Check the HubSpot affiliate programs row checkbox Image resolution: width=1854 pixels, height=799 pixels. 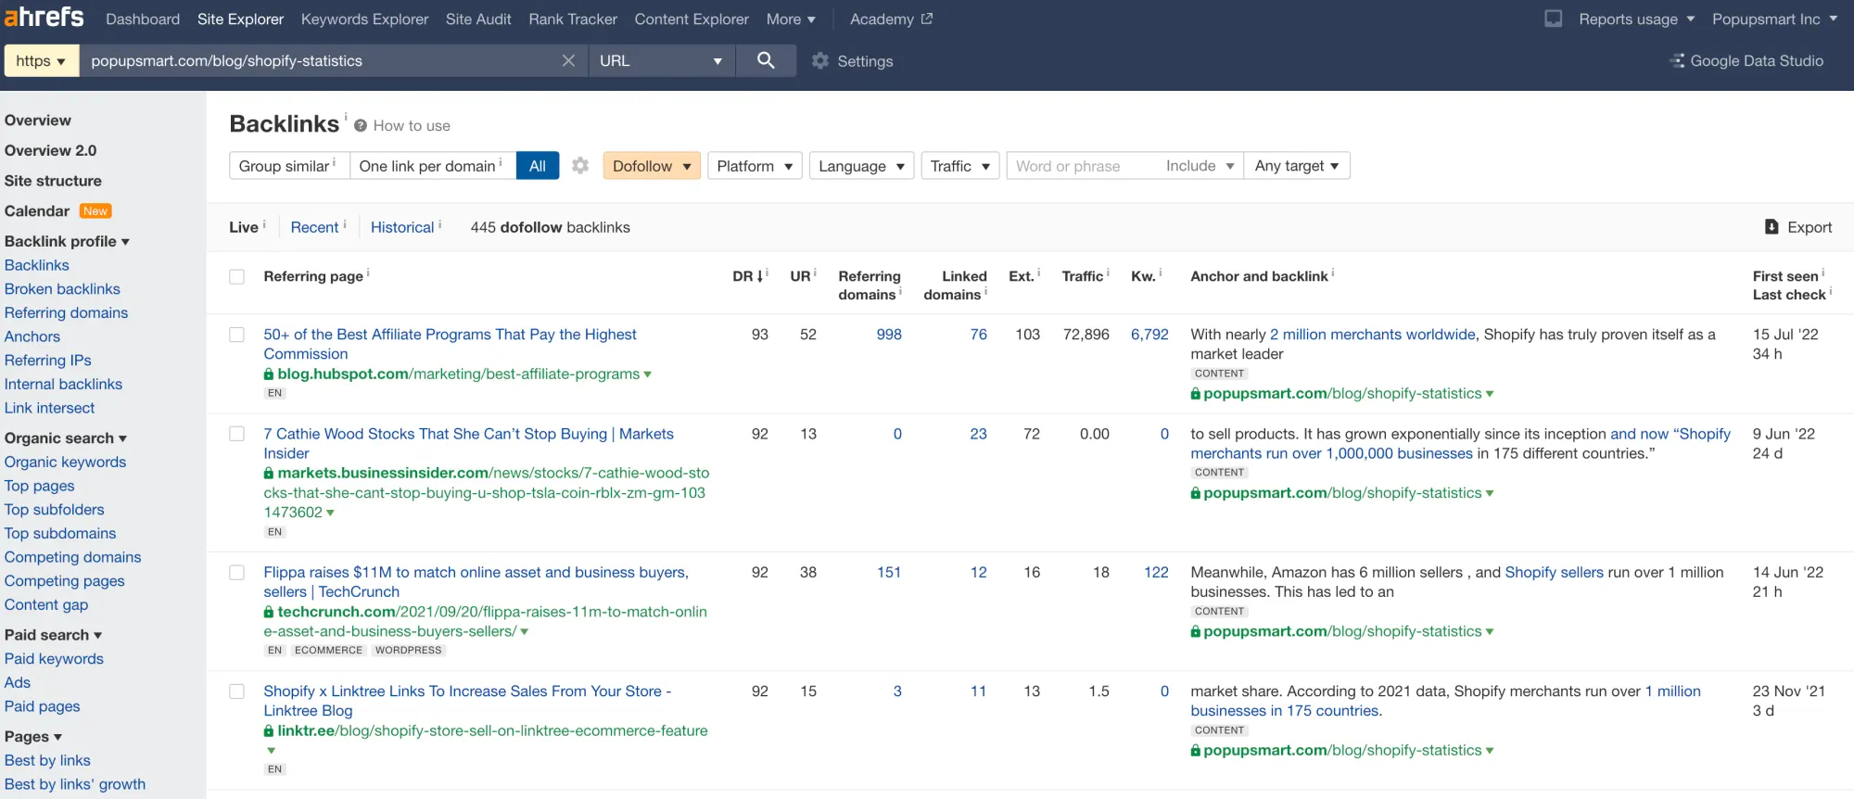click(237, 335)
